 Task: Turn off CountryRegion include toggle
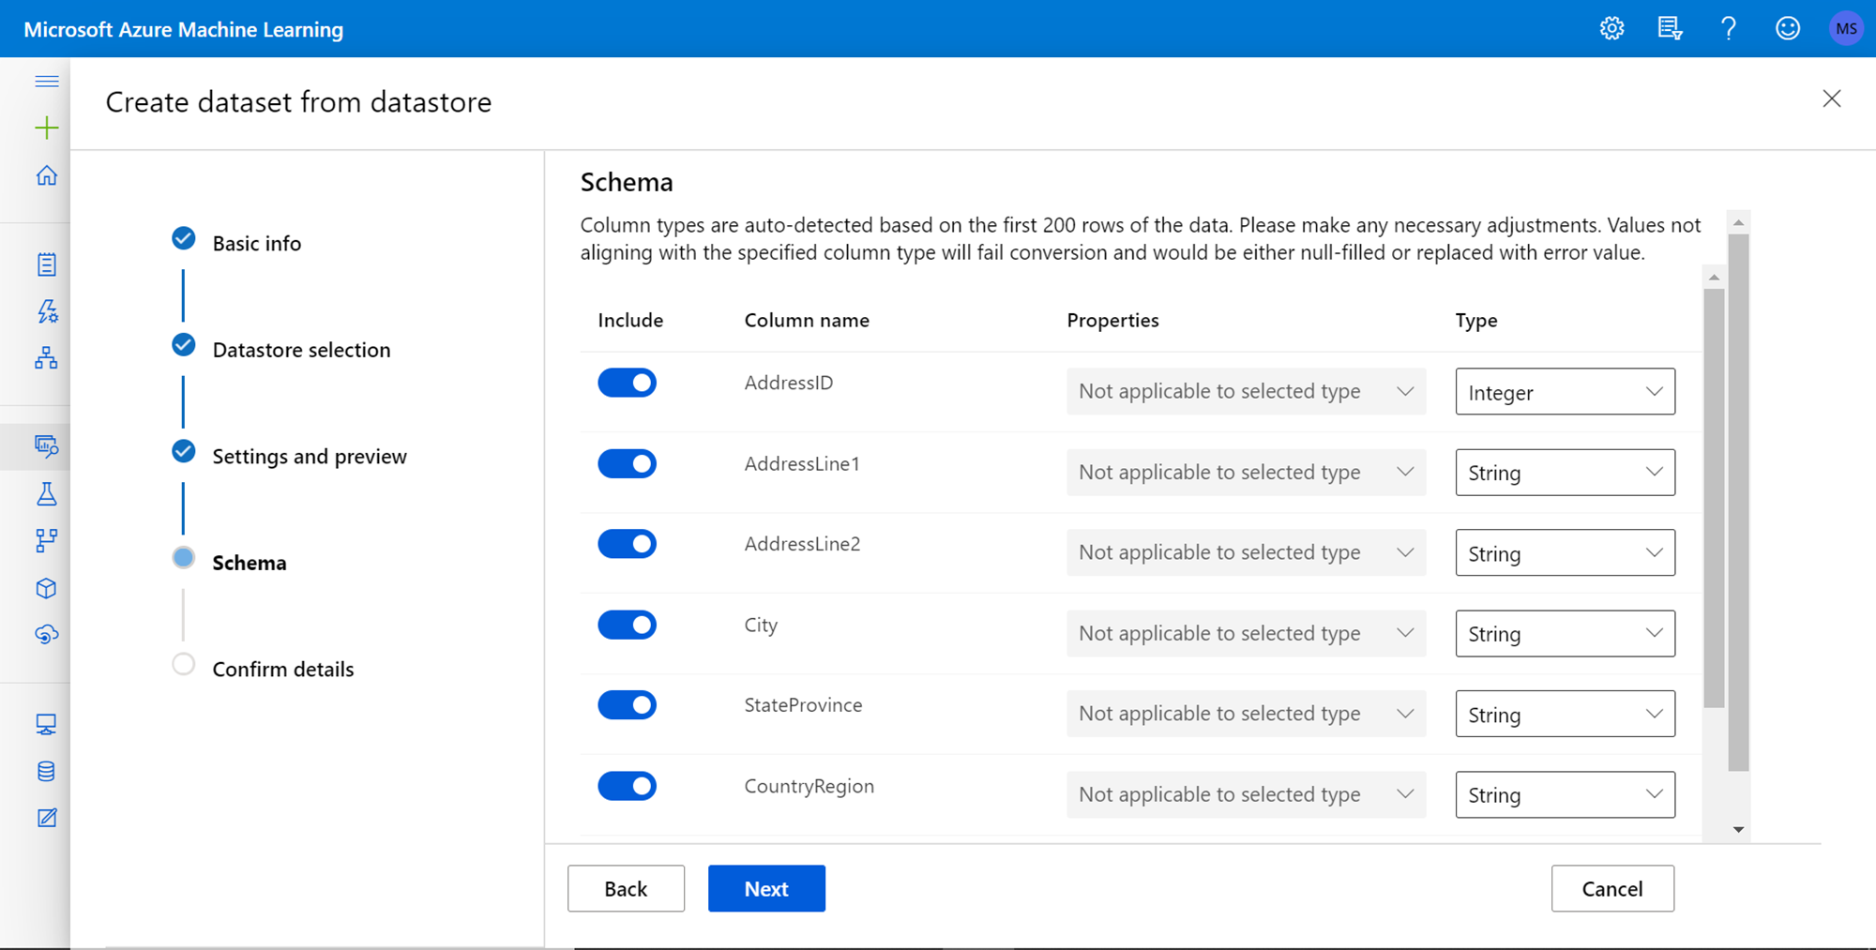(x=627, y=786)
